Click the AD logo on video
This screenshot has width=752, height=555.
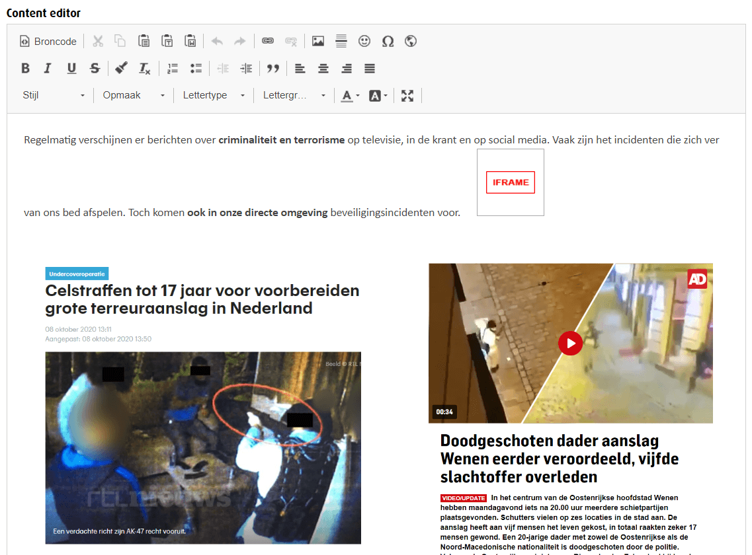click(697, 278)
